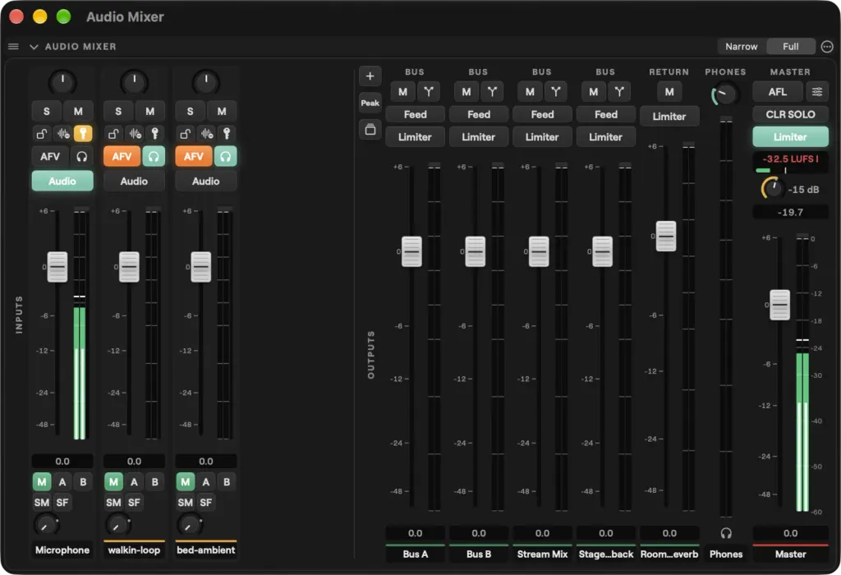Click the -32.5 LUFS I loudness readout
The width and height of the screenshot is (841, 575).
coord(790,159)
